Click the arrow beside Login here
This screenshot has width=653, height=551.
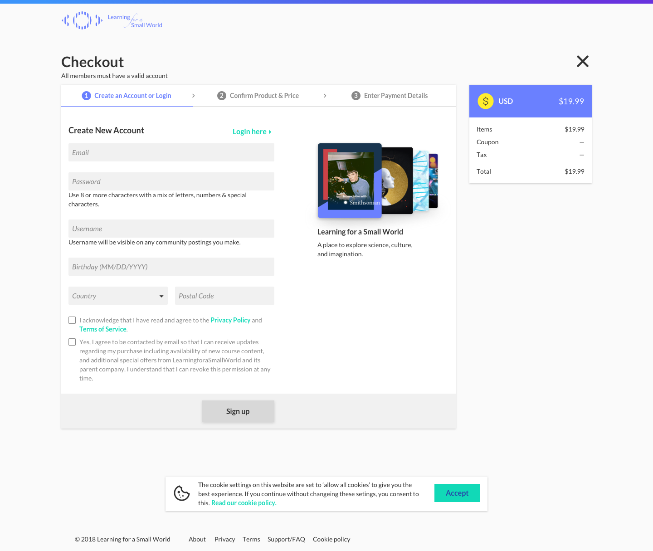click(x=270, y=132)
